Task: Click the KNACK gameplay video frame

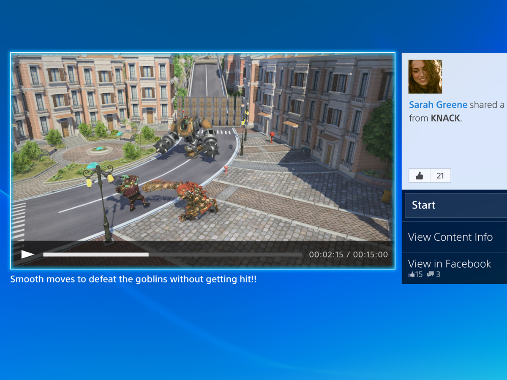Action: [x=203, y=161]
